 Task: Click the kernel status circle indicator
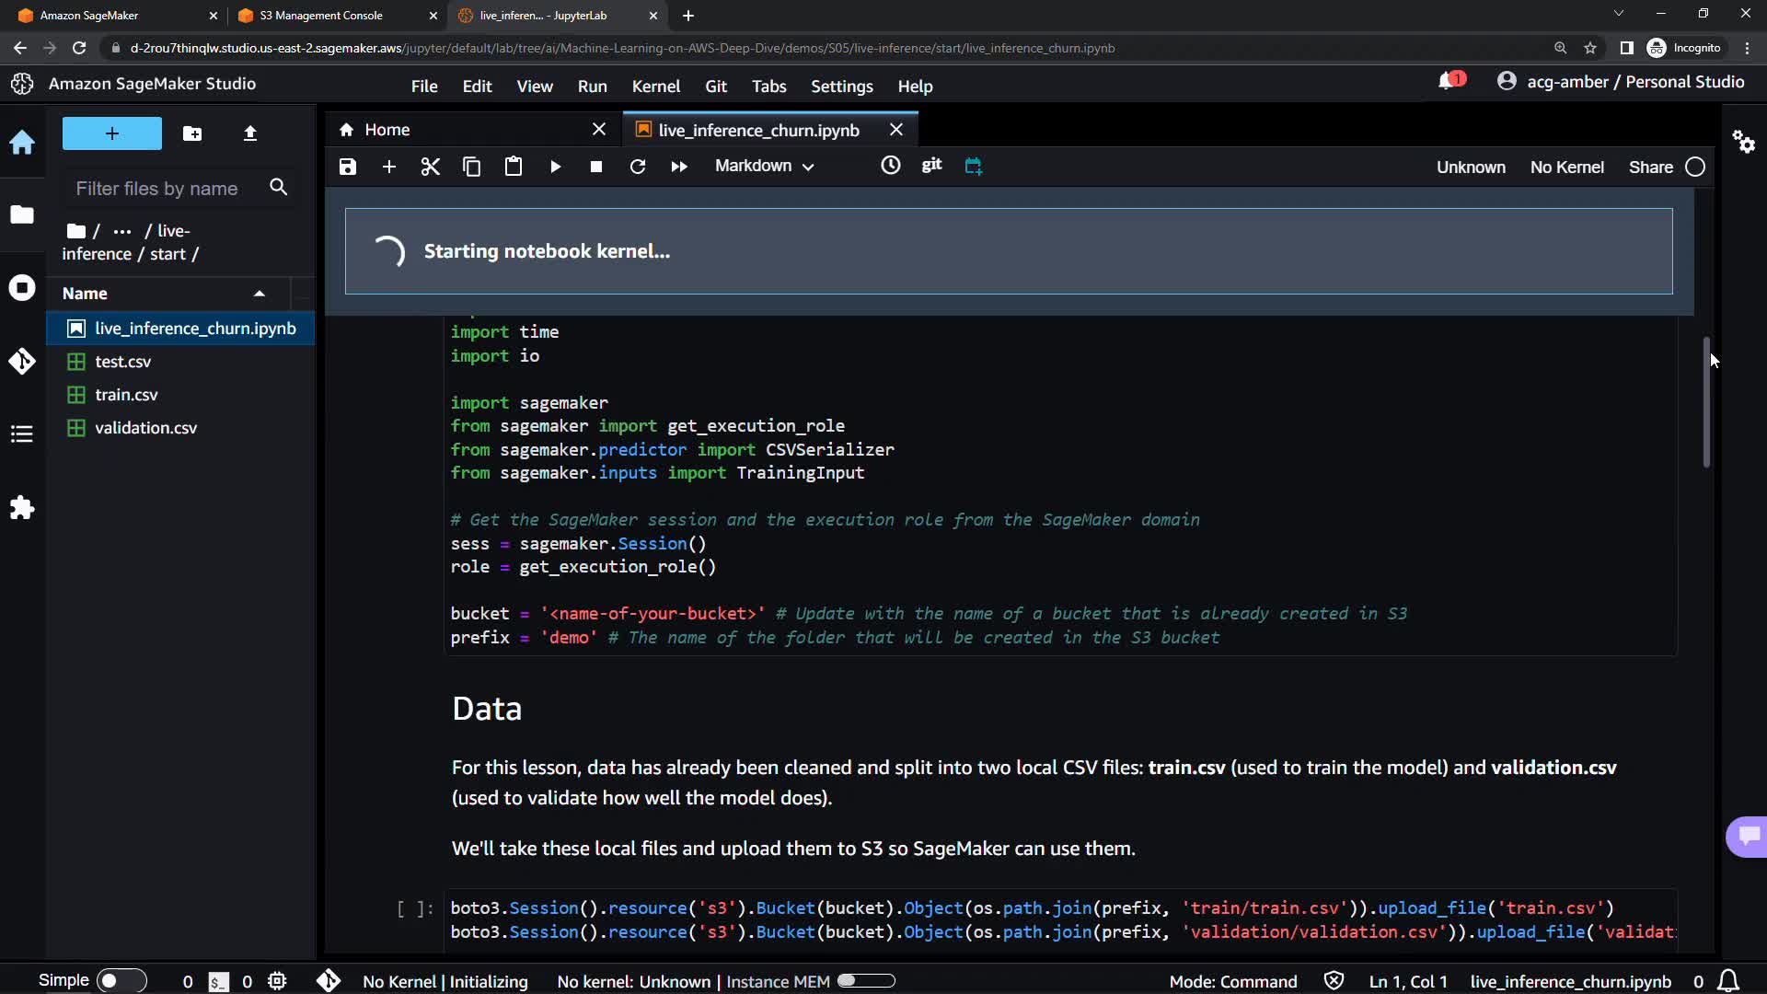1695,168
